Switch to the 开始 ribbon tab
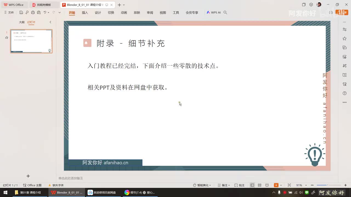The image size is (351, 197). (72, 13)
